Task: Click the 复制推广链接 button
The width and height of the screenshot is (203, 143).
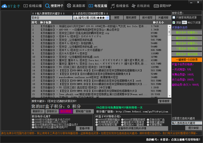Action: [83, 111]
